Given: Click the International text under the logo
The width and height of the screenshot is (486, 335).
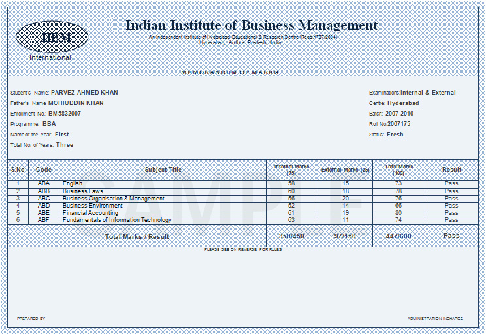Looking at the screenshot, I should [x=50, y=57].
